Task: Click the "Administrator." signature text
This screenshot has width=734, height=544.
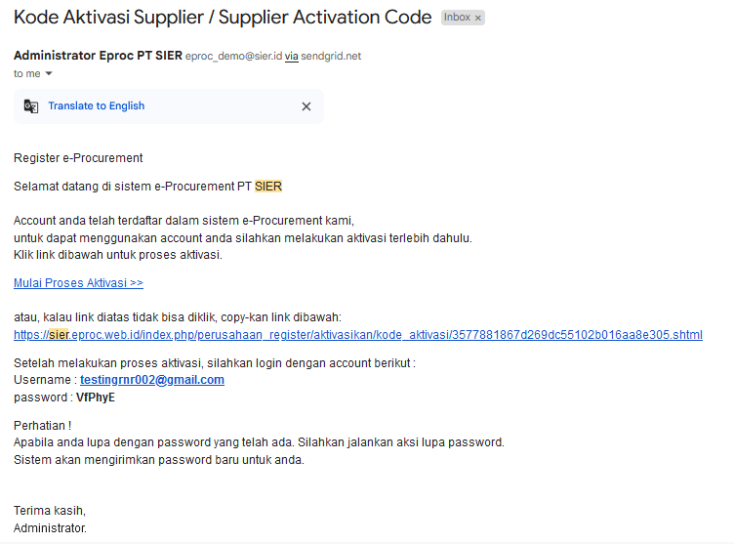Action: pyautogui.click(x=50, y=528)
